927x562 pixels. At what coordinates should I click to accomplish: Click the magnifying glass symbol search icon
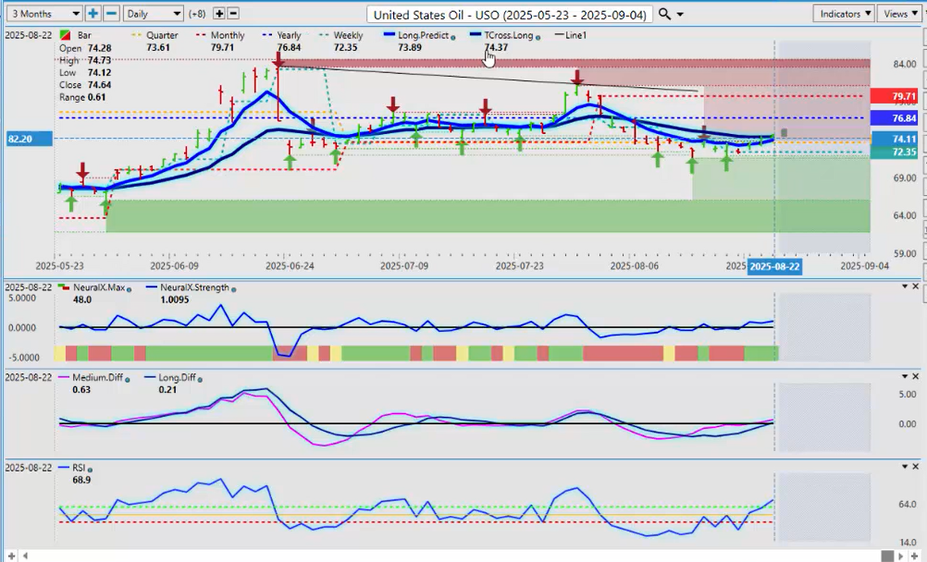click(x=665, y=14)
